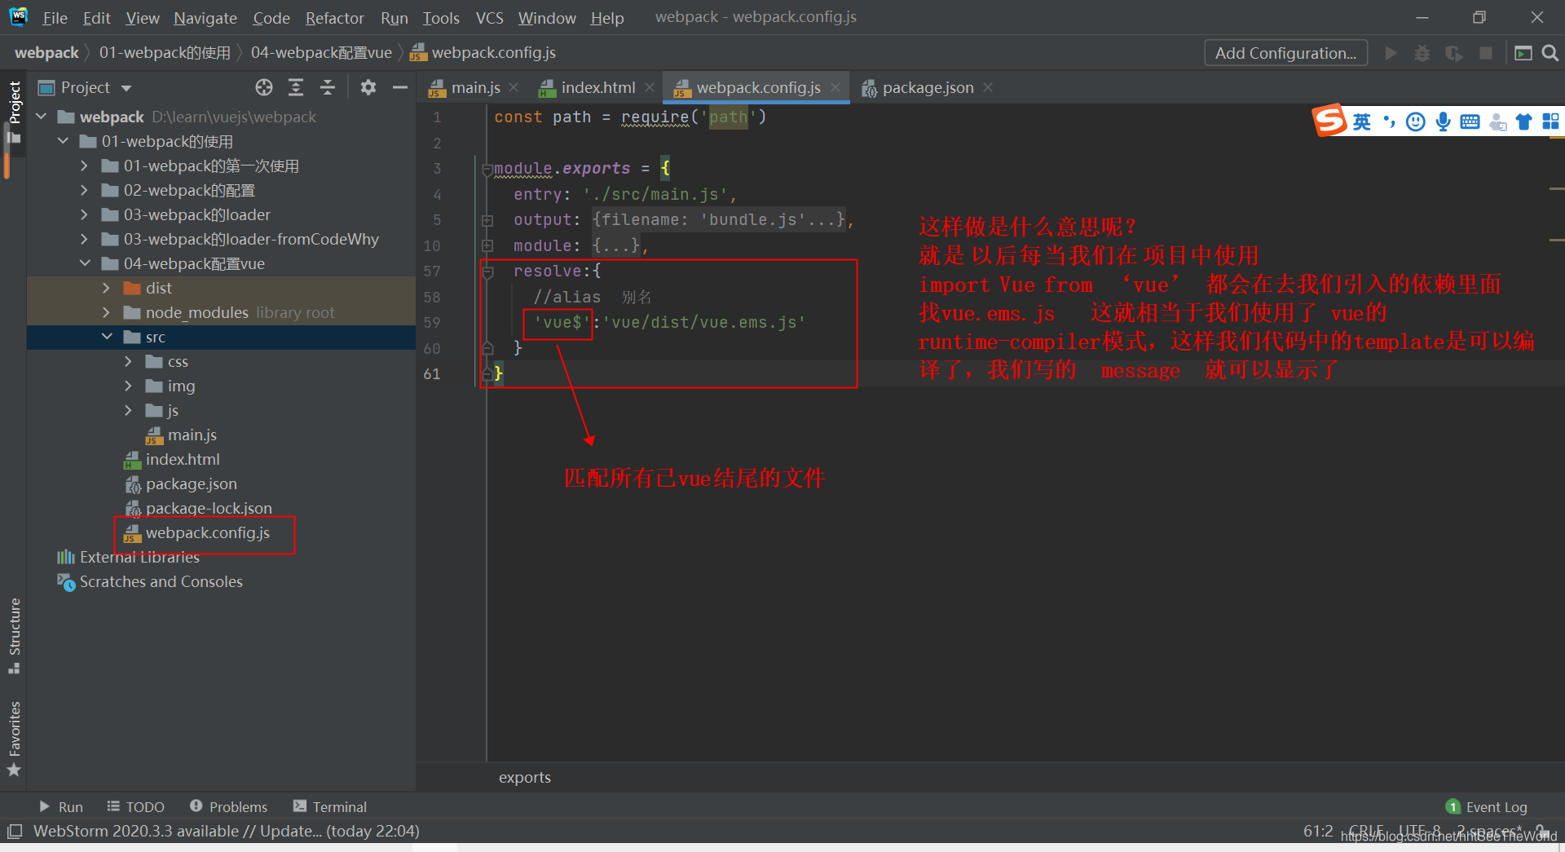The height and width of the screenshot is (852, 1565).
Task: Open Search Everywhere magnifier icon
Action: 1550,53
